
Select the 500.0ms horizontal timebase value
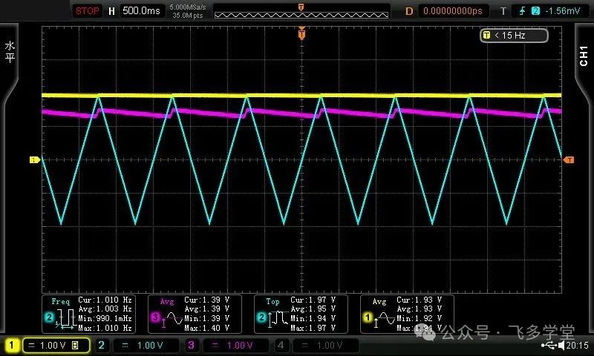coord(141,10)
